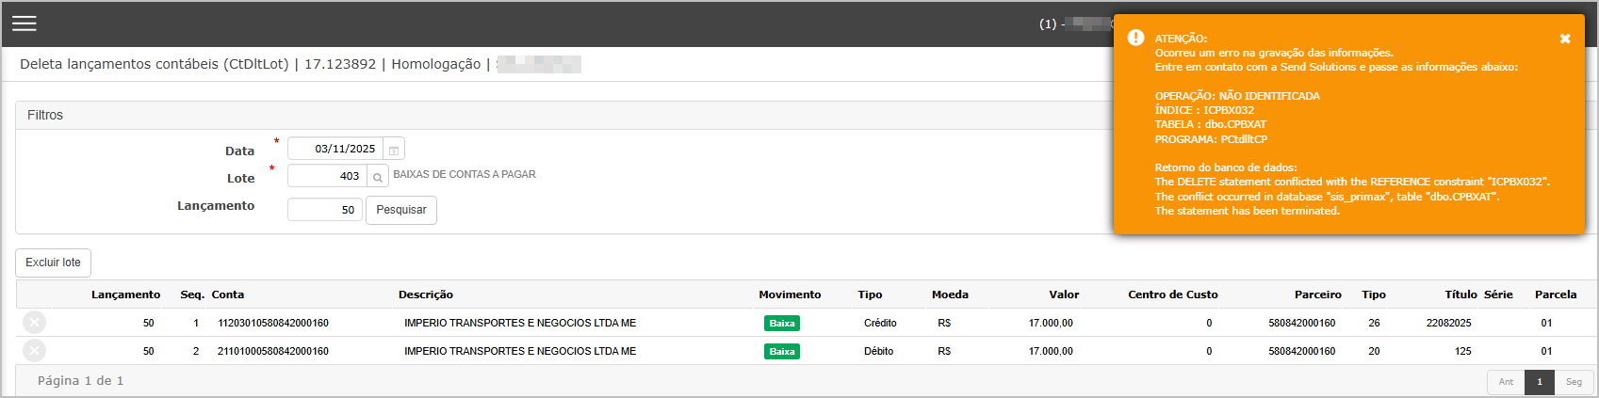Select page 1 in pagination

point(1540,382)
